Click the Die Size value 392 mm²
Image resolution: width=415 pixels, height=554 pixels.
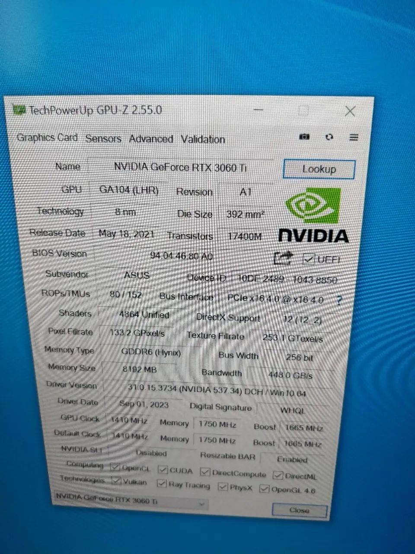(246, 214)
